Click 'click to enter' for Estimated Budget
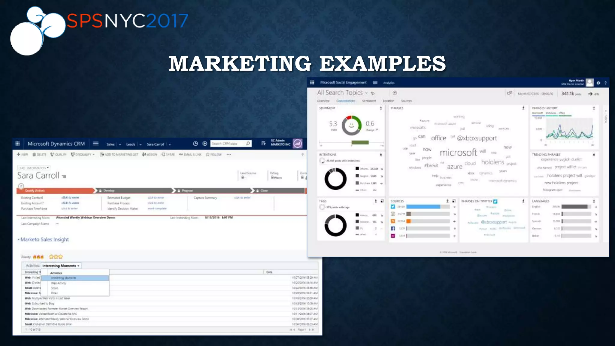 coord(156,198)
